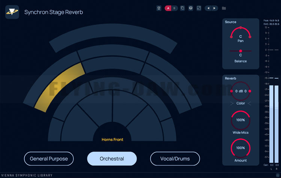281x178 pixels.
Task: Click the reverb Amount knob
Action: (241, 148)
